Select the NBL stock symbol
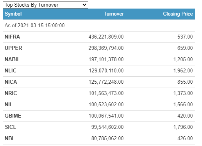This screenshot has height=146, width=202. click(10, 138)
